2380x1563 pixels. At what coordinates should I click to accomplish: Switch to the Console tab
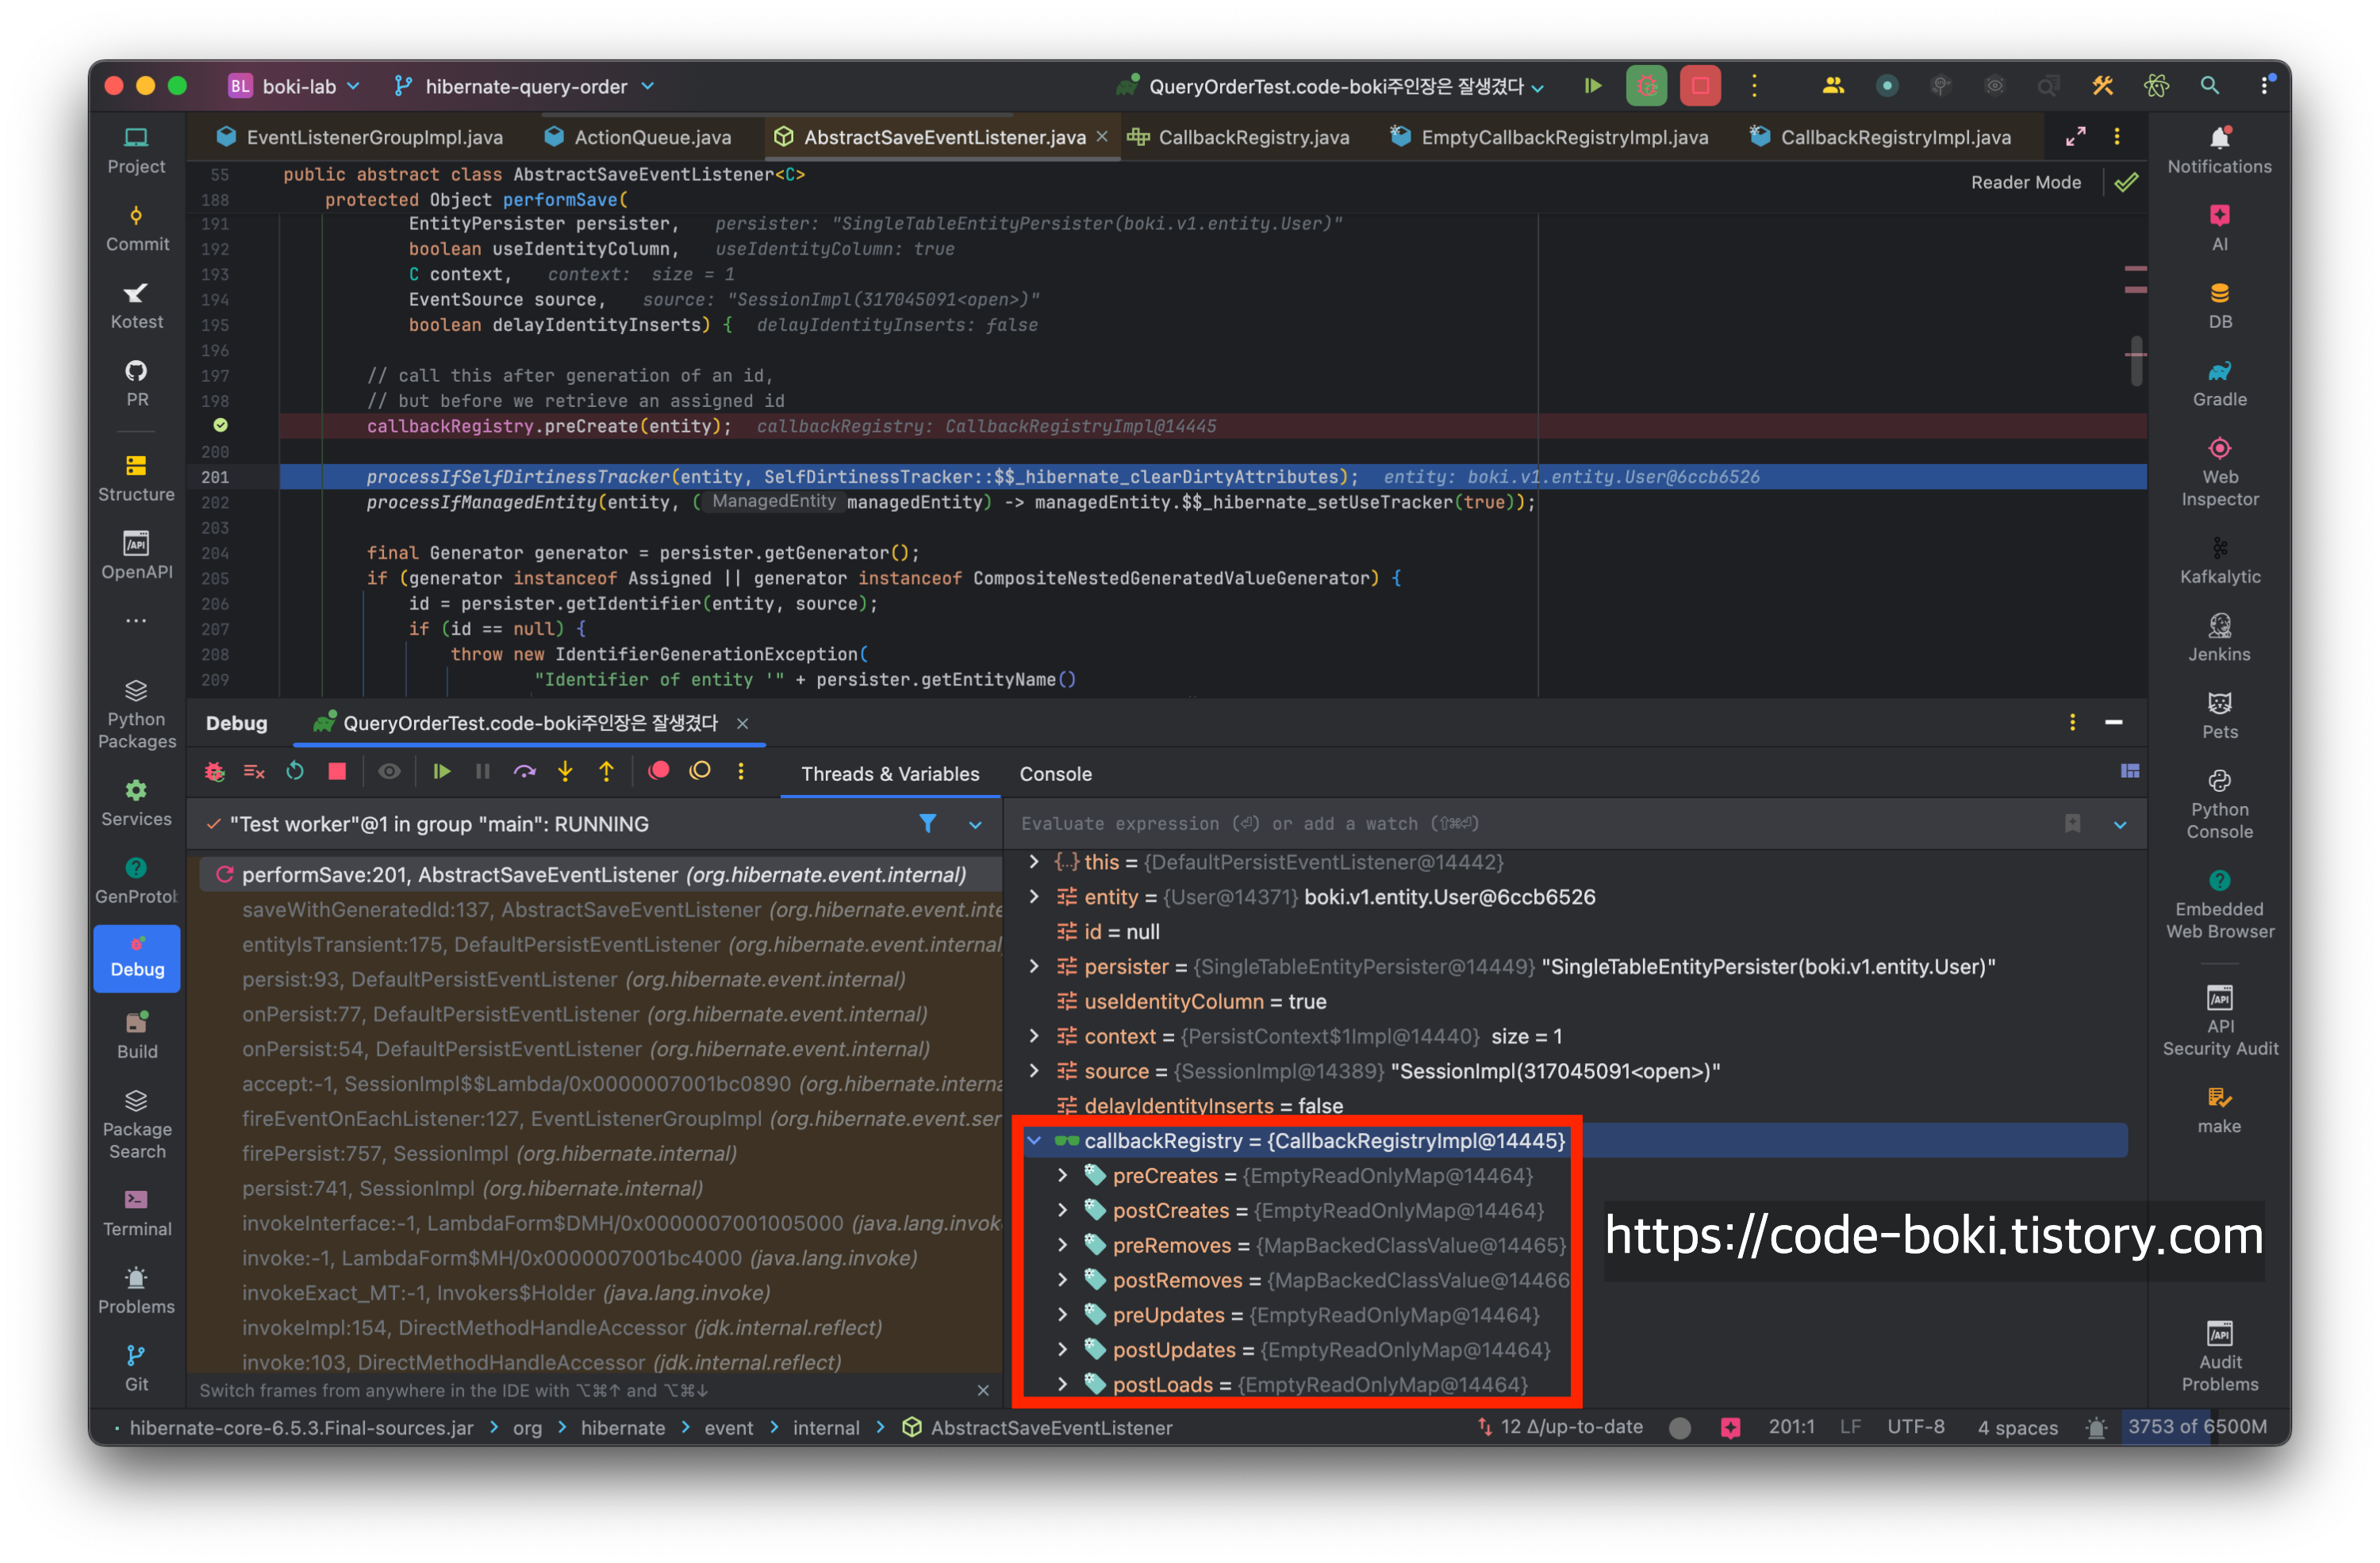(x=1055, y=774)
